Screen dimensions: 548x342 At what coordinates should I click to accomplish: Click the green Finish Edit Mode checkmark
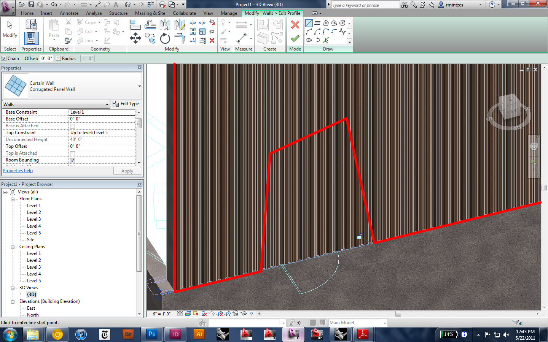pyautogui.click(x=295, y=38)
